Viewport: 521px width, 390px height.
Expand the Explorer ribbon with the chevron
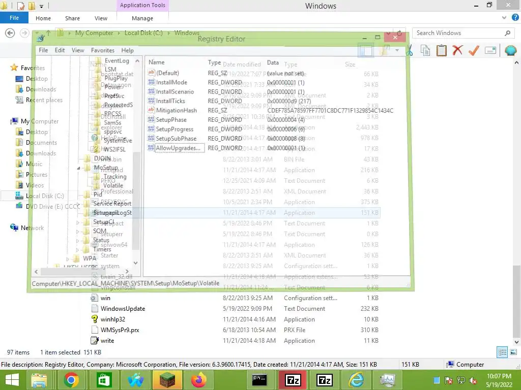click(504, 18)
